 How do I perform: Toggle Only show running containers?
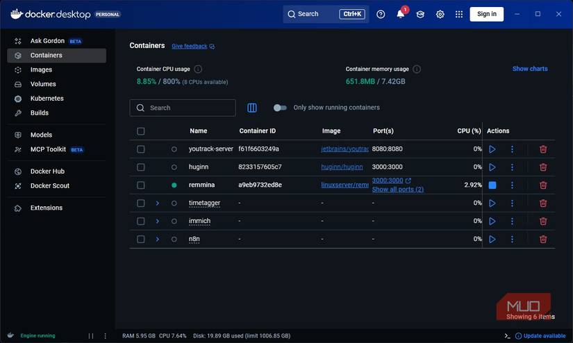(280, 108)
